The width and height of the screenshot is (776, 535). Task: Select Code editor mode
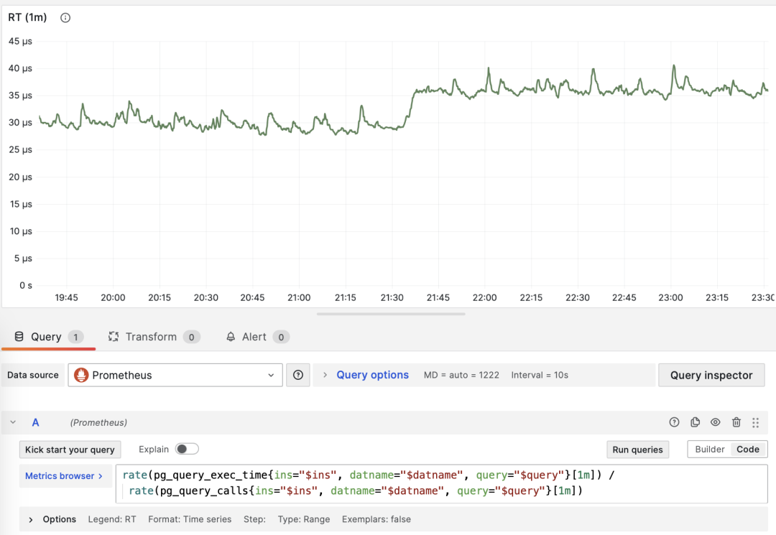click(747, 450)
